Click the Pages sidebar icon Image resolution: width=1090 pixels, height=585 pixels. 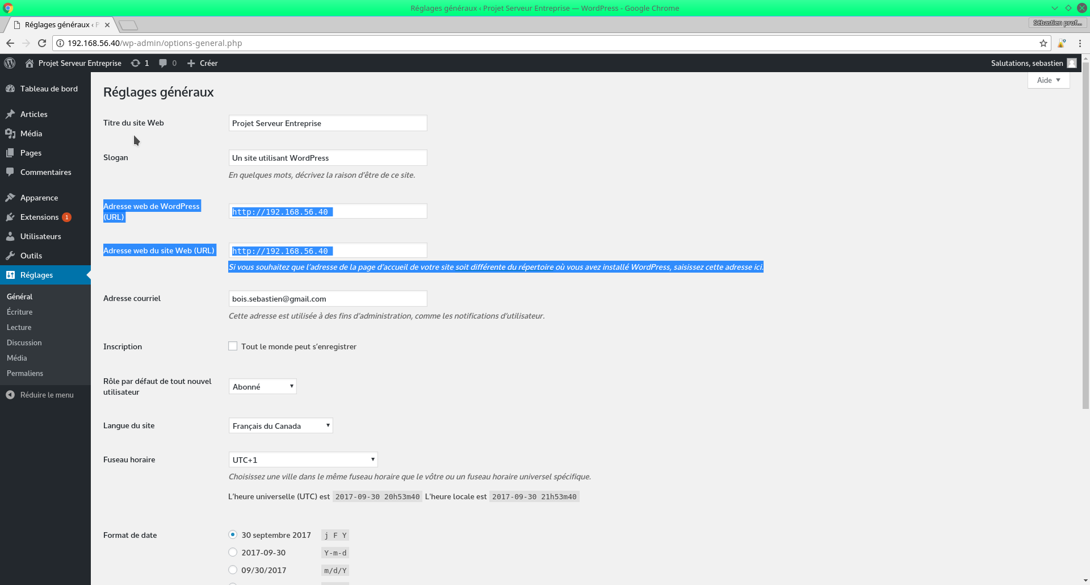(10, 153)
